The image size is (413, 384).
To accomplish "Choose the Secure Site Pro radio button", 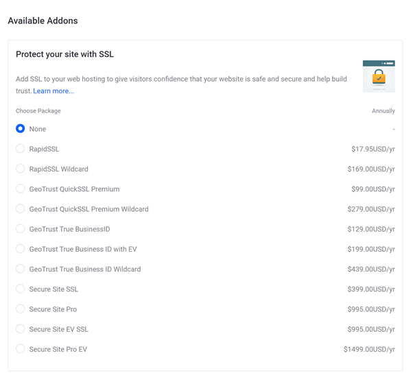I will 21,309.
